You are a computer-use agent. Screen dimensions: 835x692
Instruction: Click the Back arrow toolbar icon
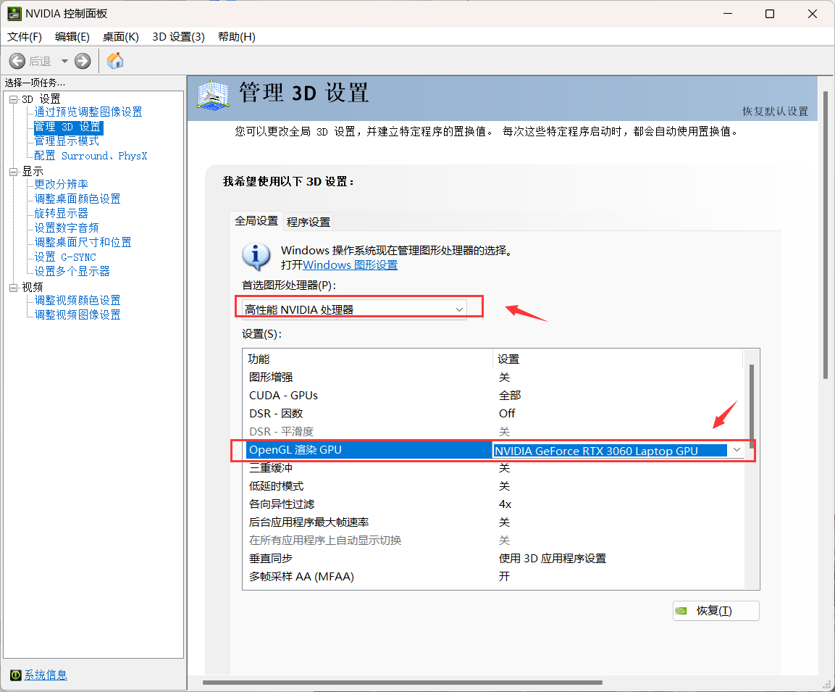(17, 61)
